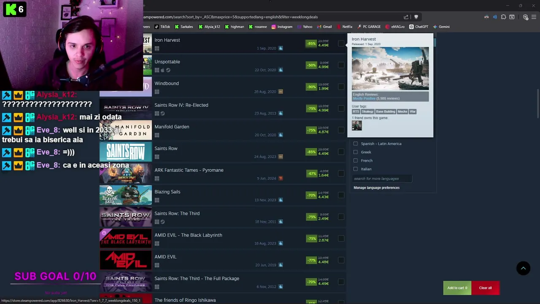
Task: Open the eMAG.ro bookmark
Action: click(395, 27)
